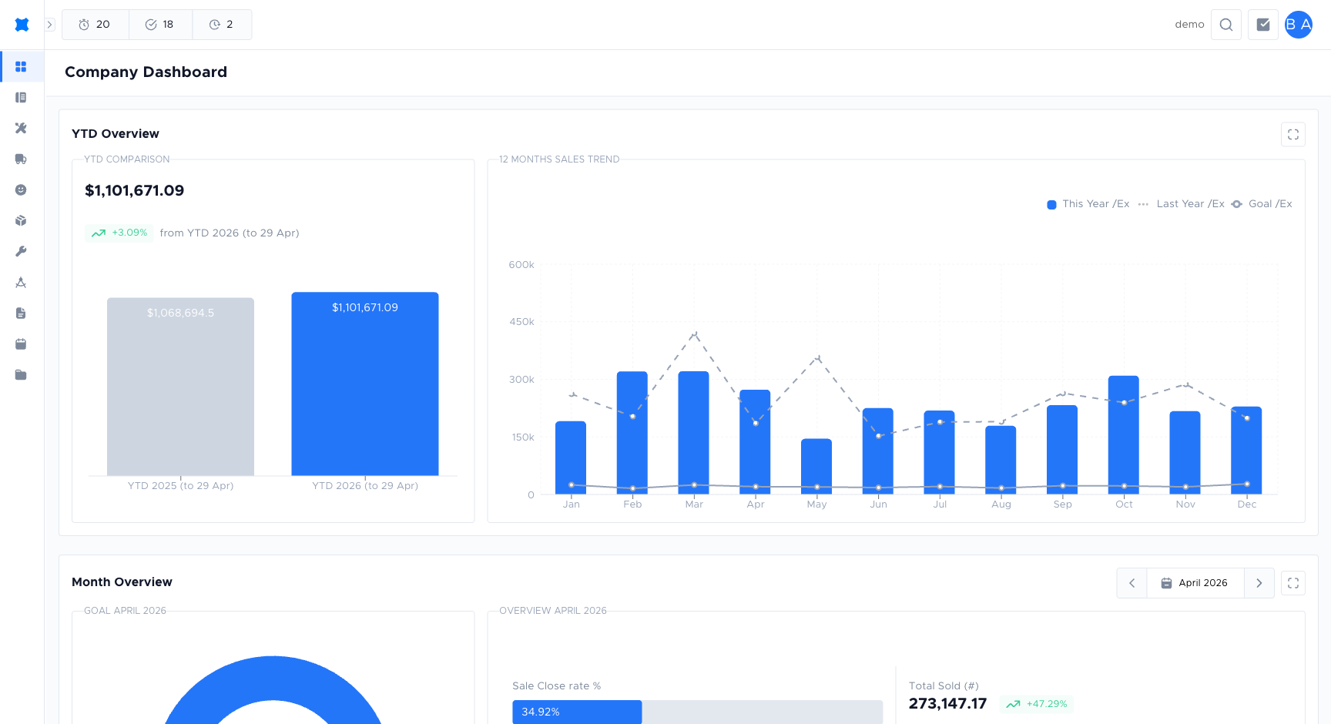
Task: Click the $1,101,671.09 YTD total
Action: click(135, 190)
